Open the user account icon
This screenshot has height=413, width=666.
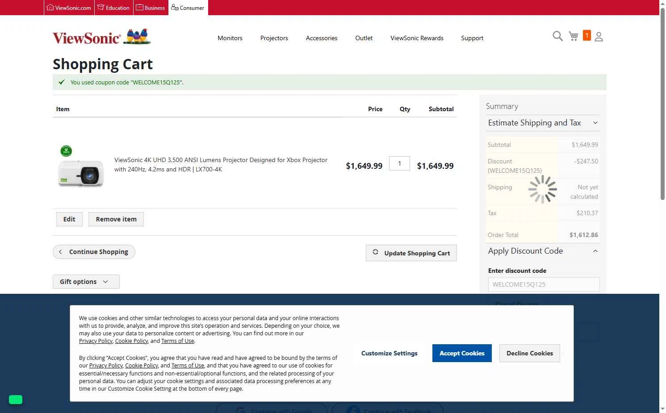coord(599,37)
